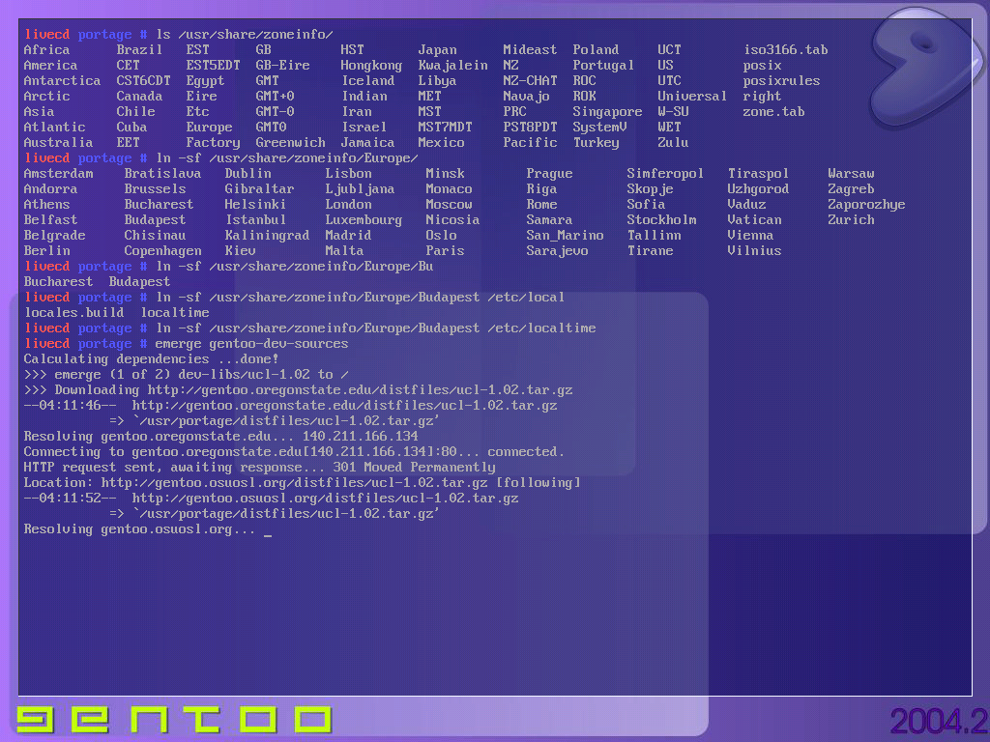Click the iso3166.tab file name
Screen dimensions: 990x742
pos(785,50)
